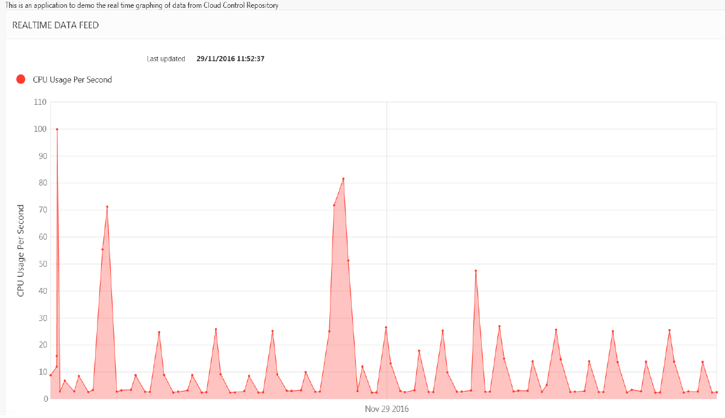Click the chart peak near value 82

343,178
